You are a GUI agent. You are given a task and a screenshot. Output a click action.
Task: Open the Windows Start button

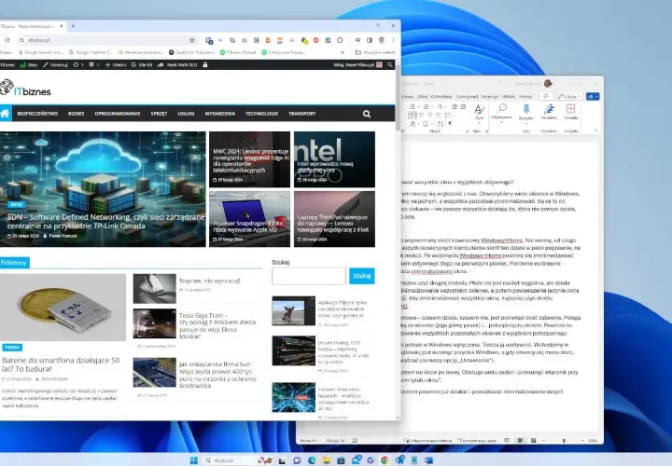(194, 460)
